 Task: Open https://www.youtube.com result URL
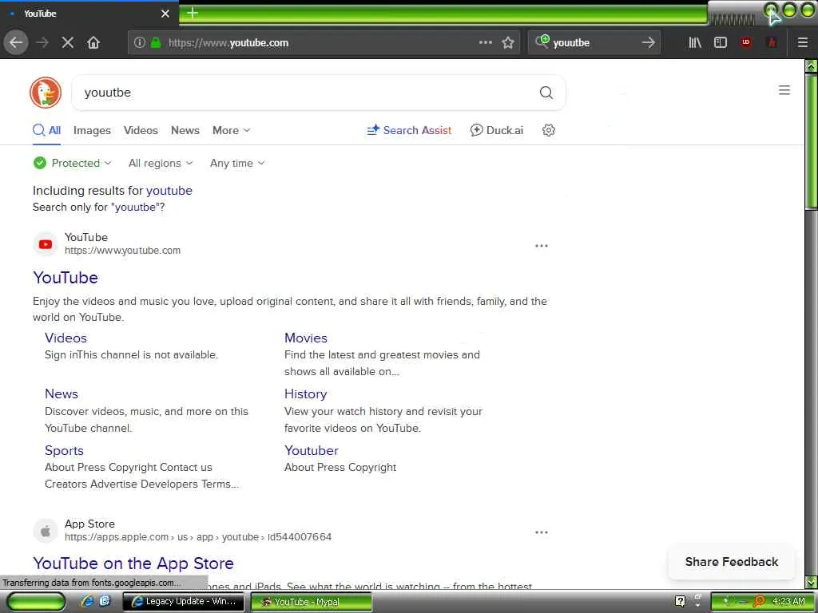pos(122,251)
